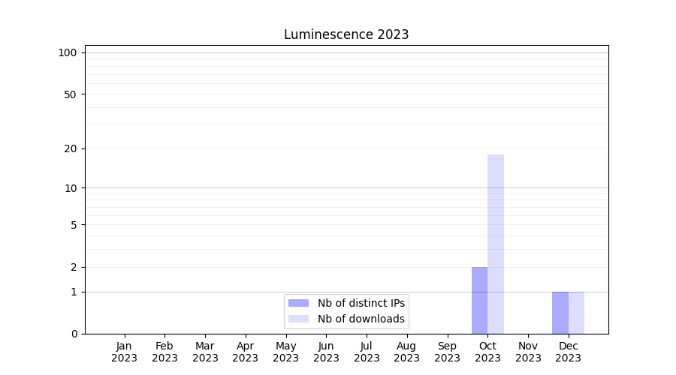Click the tall October downloads bar
Screen dimensions: 676x375
pyautogui.click(x=496, y=244)
